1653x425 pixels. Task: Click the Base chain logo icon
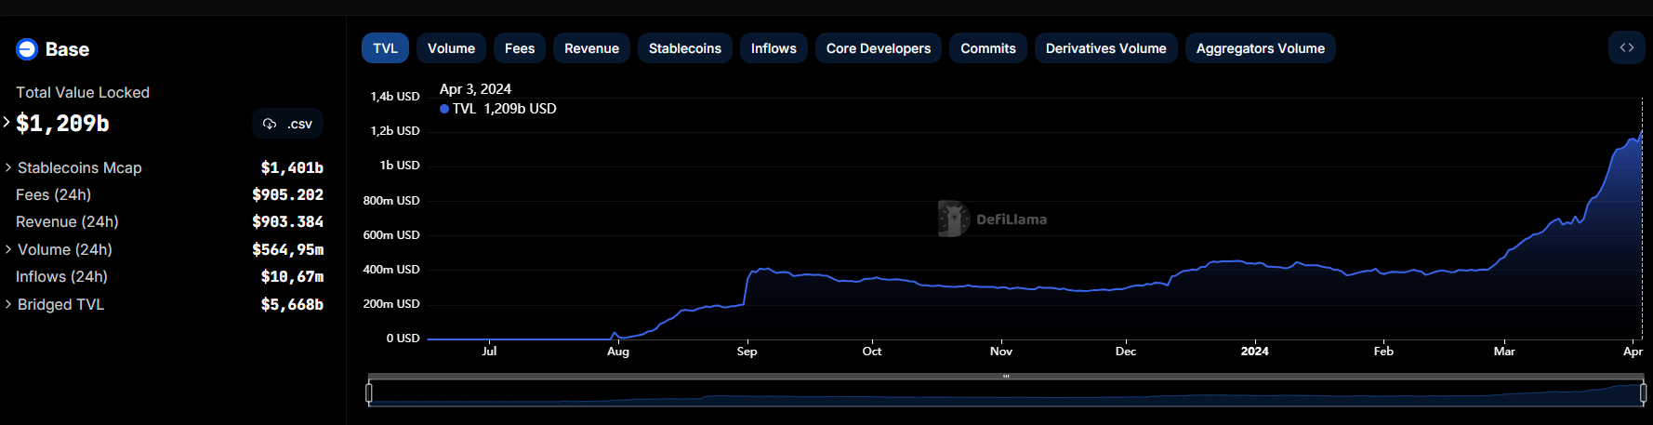[27, 49]
